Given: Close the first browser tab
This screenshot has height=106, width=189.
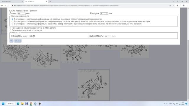Looking at the screenshot, I should [23, 2].
